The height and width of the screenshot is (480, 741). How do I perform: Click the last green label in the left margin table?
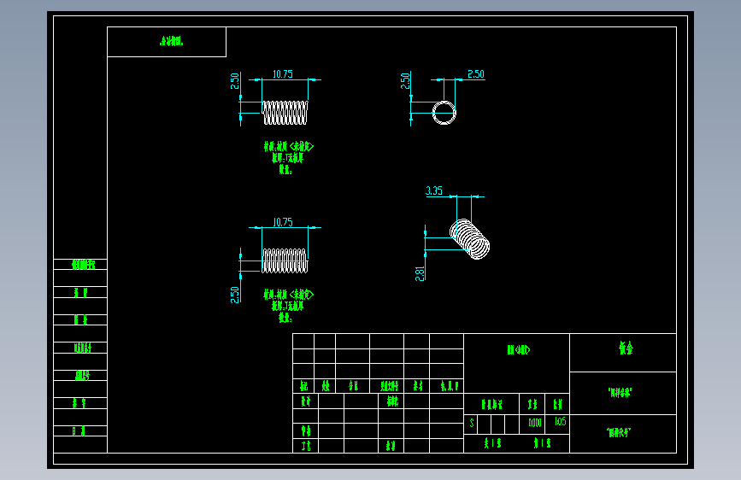click(x=79, y=430)
